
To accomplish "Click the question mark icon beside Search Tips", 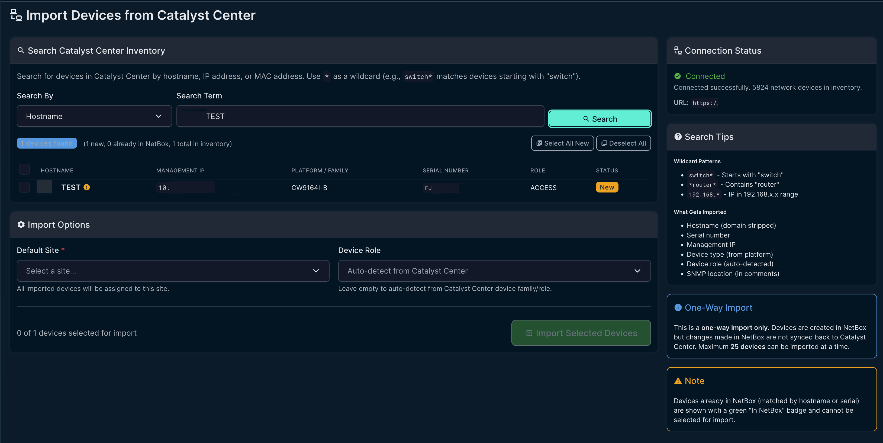I will point(678,137).
